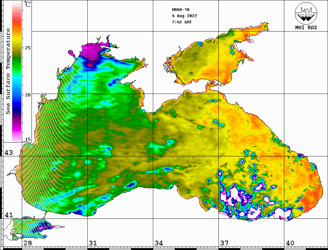The width and height of the screenshot is (328, 250).
Task: Click the time text 7:42 GMT
Action: [x=182, y=22]
